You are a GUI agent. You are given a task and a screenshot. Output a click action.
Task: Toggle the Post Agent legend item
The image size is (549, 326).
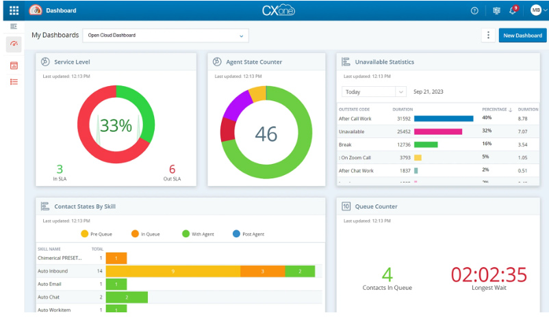click(x=248, y=234)
